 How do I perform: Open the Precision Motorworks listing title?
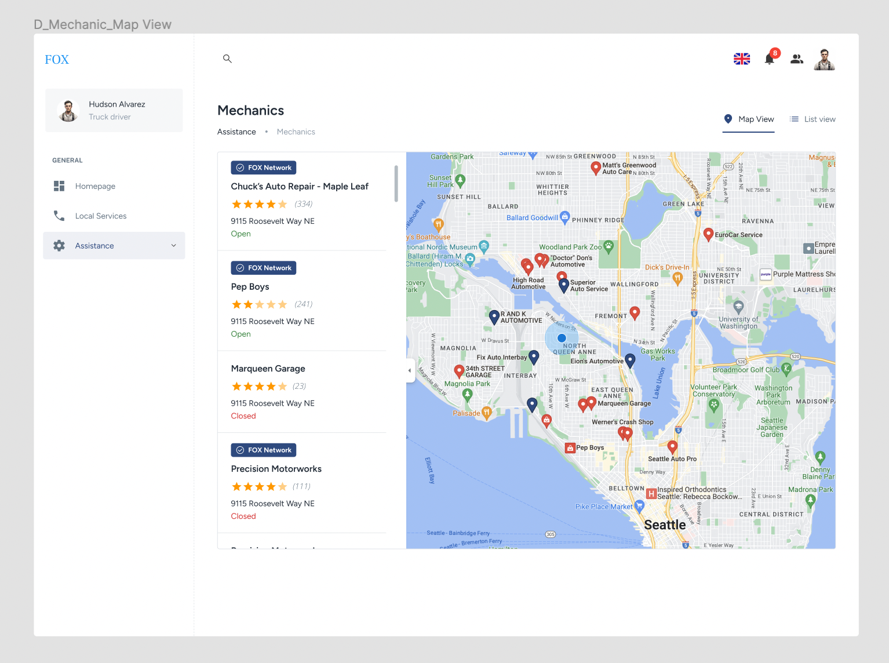pos(276,469)
